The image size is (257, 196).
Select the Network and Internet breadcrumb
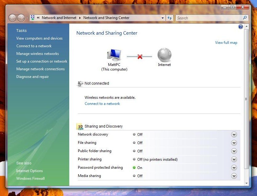tap(59, 18)
